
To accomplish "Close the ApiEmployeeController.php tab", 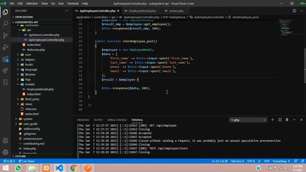I will coord(118,11).
